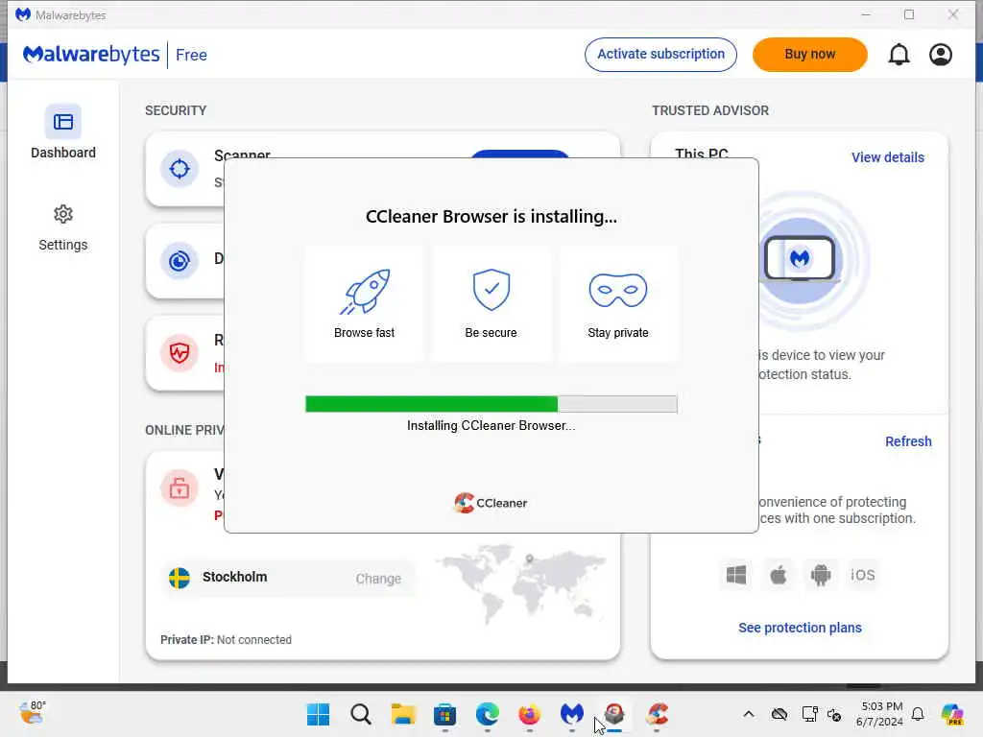Click the taskbar notification bell
The width and height of the screenshot is (983, 737).
pyautogui.click(x=918, y=714)
